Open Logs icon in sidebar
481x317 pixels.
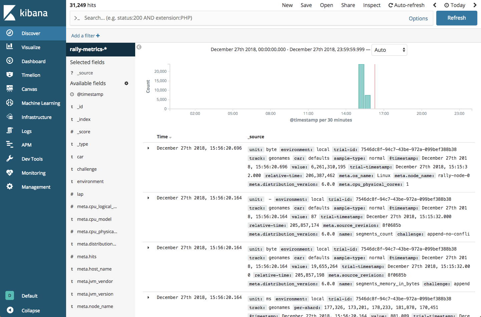pyautogui.click(x=10, y=131)
